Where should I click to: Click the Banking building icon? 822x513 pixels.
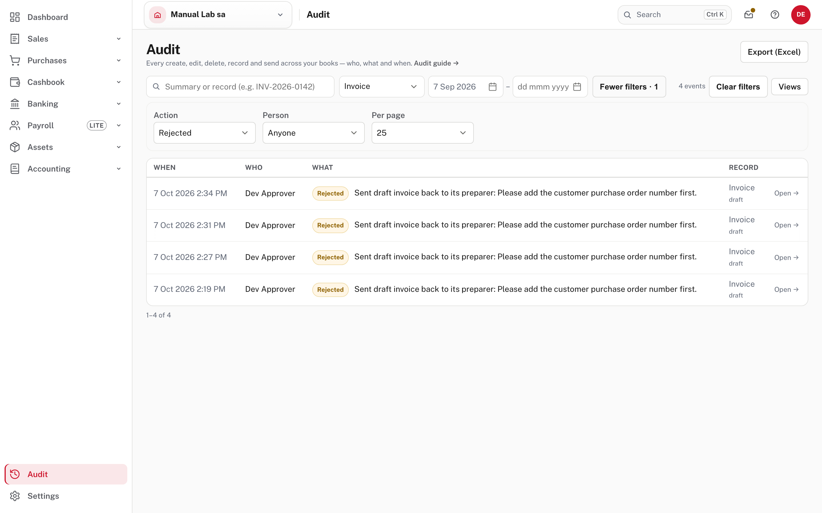point(15,104)
